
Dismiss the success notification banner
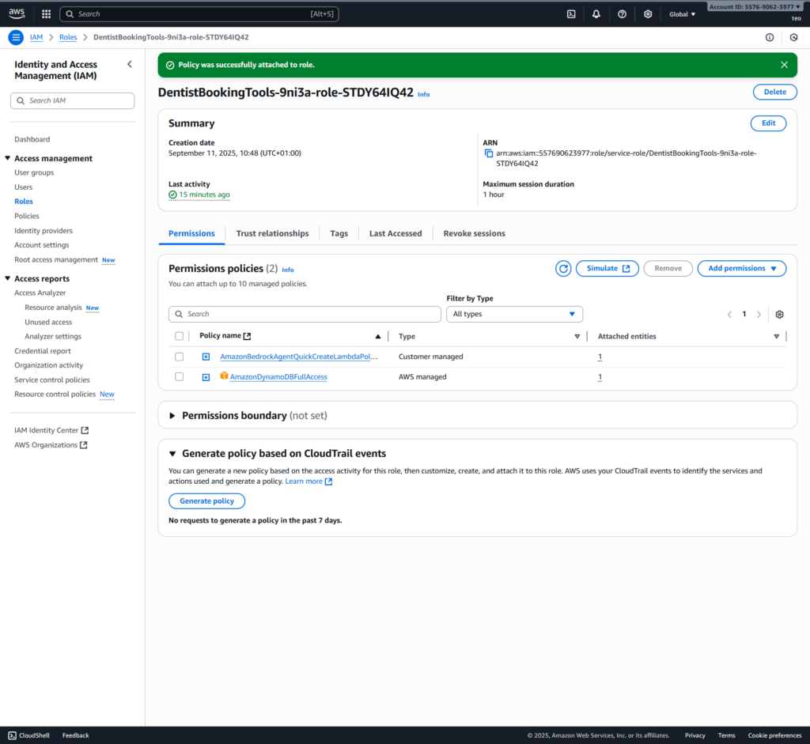[784, 65]
